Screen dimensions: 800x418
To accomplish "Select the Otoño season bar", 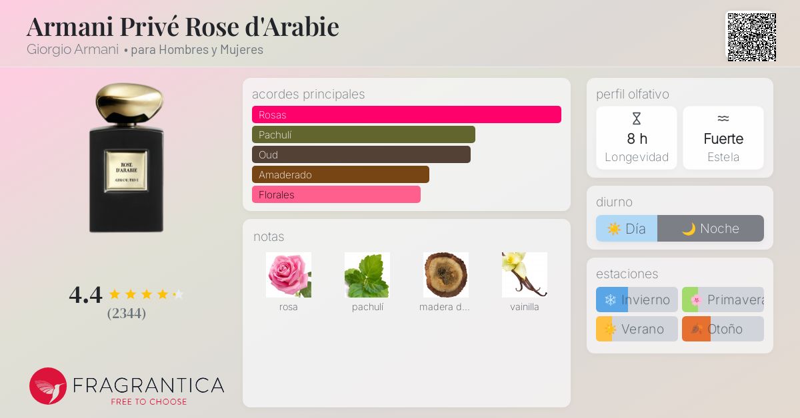I will [723, 329].
